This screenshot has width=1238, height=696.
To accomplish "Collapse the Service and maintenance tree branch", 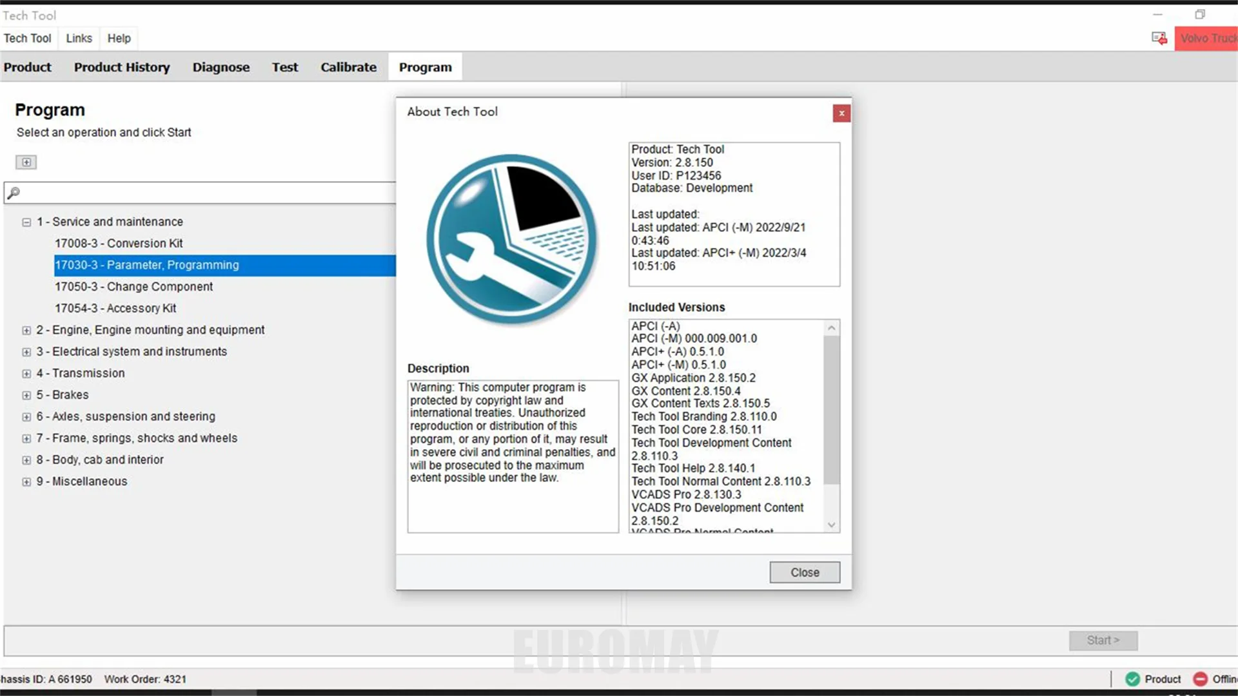I will point(26,222).
